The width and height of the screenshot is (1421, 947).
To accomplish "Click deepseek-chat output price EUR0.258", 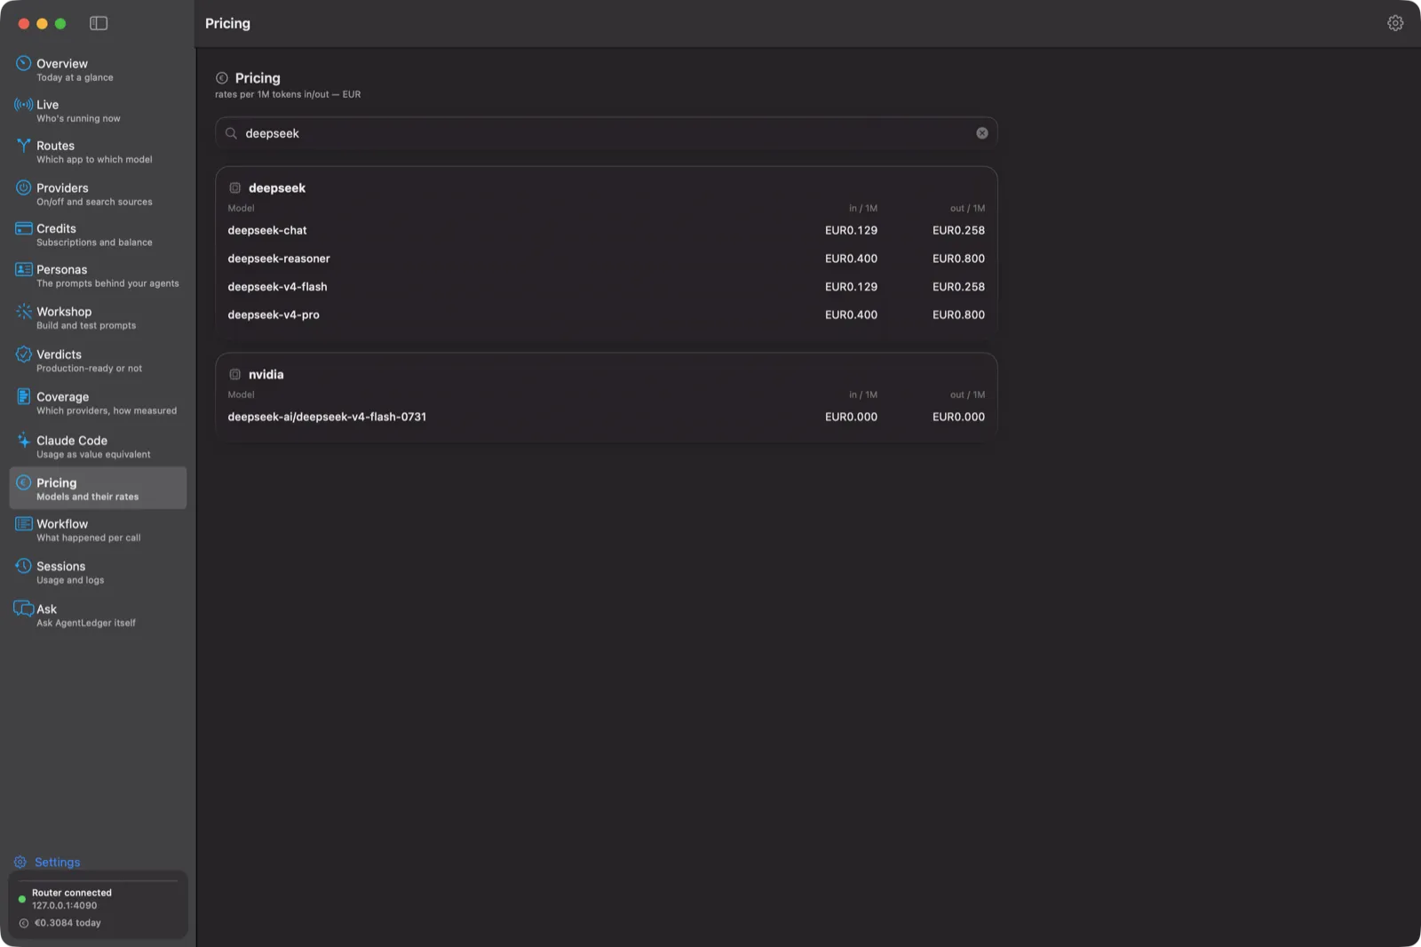I will tap(958, 230).
